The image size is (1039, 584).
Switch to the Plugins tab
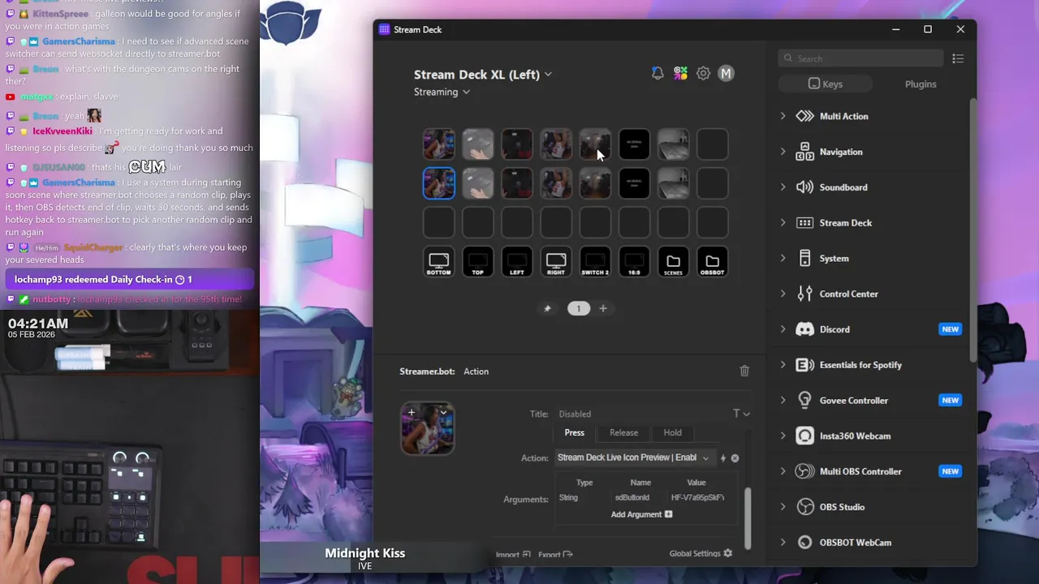pos(920,84)
